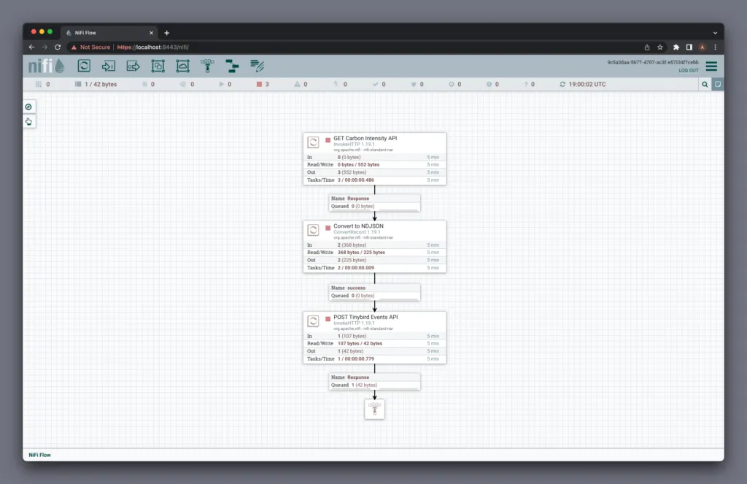This screenshot has height=484, width=747.
Task: Select the Remote Process Group cloud icon
Action: click(182, 66)
